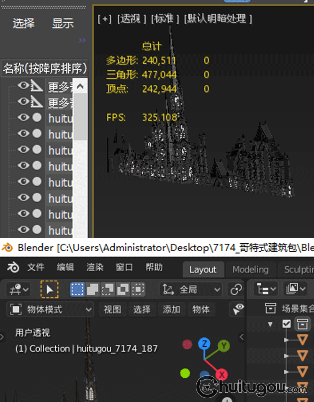This screenshot has height=402, width=314.
Task: Click the Y axis on the navigation gizmo
Action: (224, 345)
